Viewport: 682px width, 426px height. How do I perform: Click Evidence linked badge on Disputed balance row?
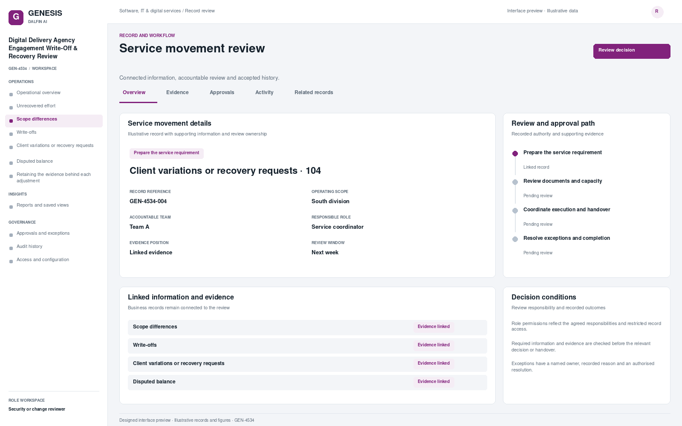[433, 382]
